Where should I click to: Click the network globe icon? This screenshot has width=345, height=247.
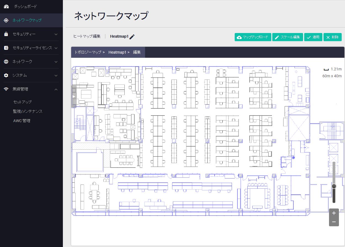(6, 62)
